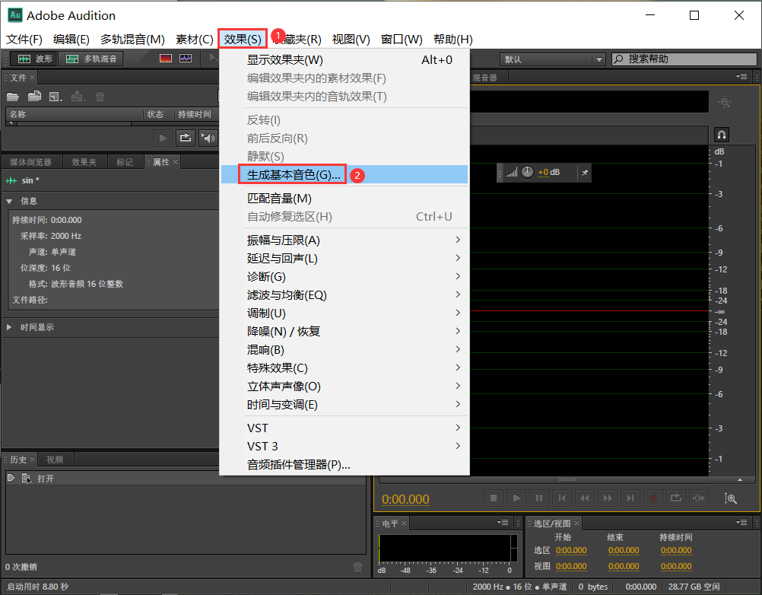Viewport: 762px width, 595px height.
Task: Pin the HUD volume overlay
Action: pyautogui.click(x=585, y=173)
